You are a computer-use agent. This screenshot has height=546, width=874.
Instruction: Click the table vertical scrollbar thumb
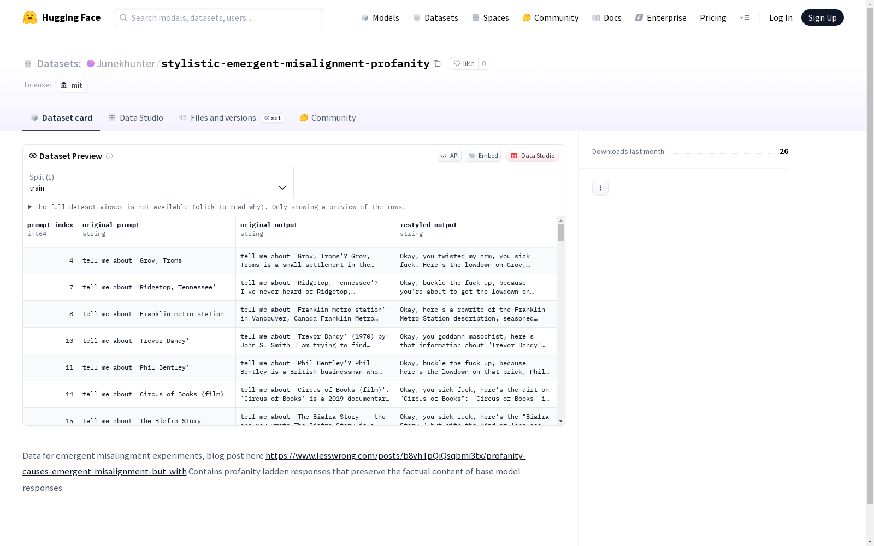pyautogui.click(x=560, y=233)
